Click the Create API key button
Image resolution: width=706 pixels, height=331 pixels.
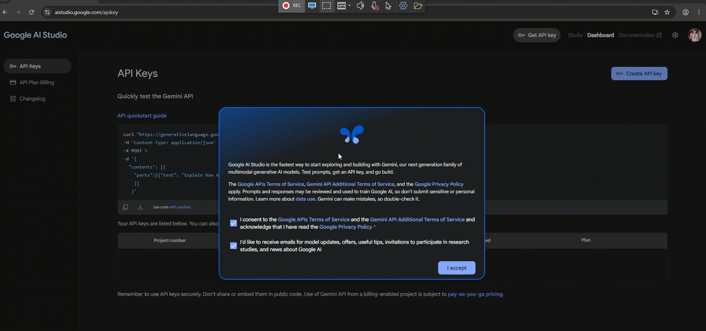(x=639, y=74)
